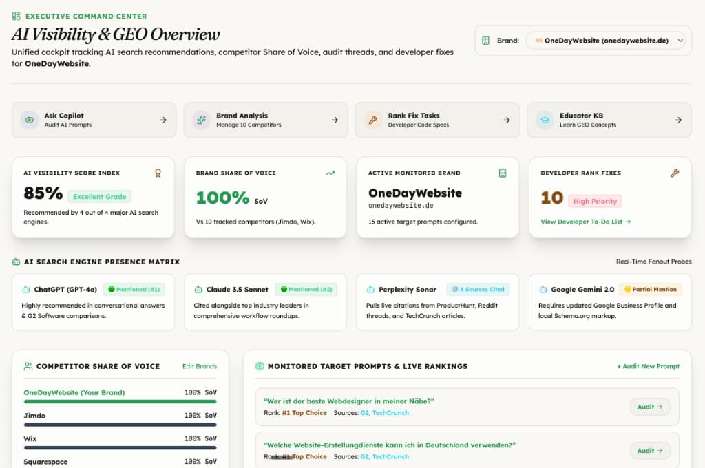Open Ask Copilot via its arrow

coord(163,120)
